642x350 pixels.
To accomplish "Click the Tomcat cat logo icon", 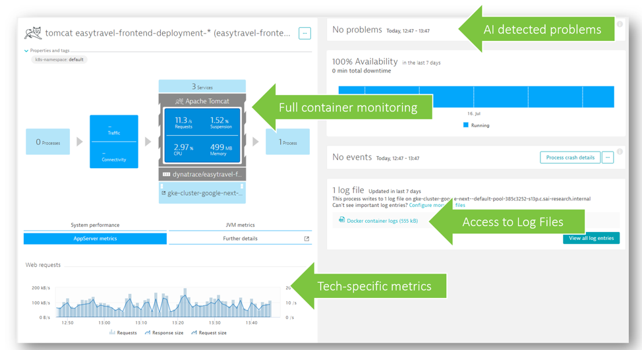I will pos(33,33).
